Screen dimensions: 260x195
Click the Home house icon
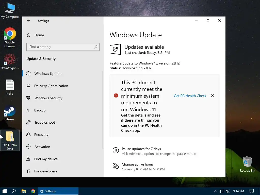29,35
